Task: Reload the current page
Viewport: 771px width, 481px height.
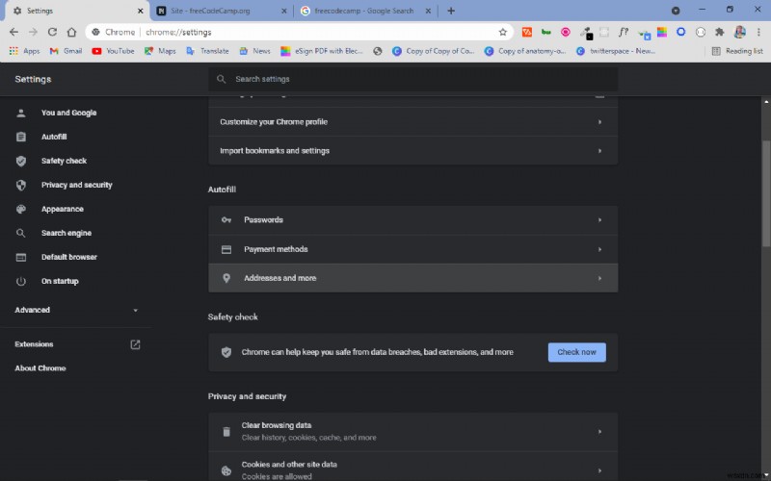Action: click(52, 32)
